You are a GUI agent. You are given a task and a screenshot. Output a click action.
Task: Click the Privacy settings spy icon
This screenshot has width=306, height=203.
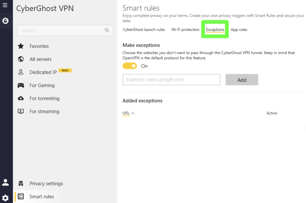(x=21, y=183)
